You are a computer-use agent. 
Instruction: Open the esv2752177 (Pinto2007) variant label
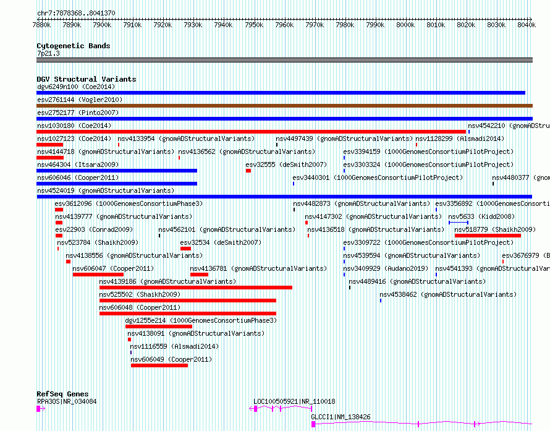tap(78, 113)
